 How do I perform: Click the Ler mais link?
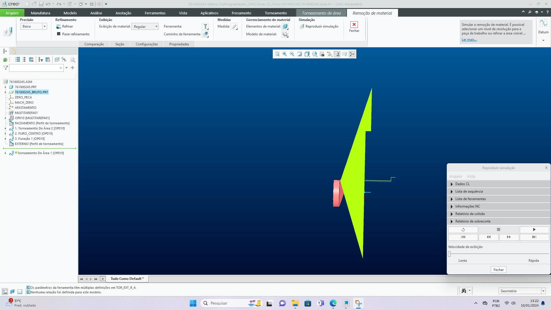(469, 40)
